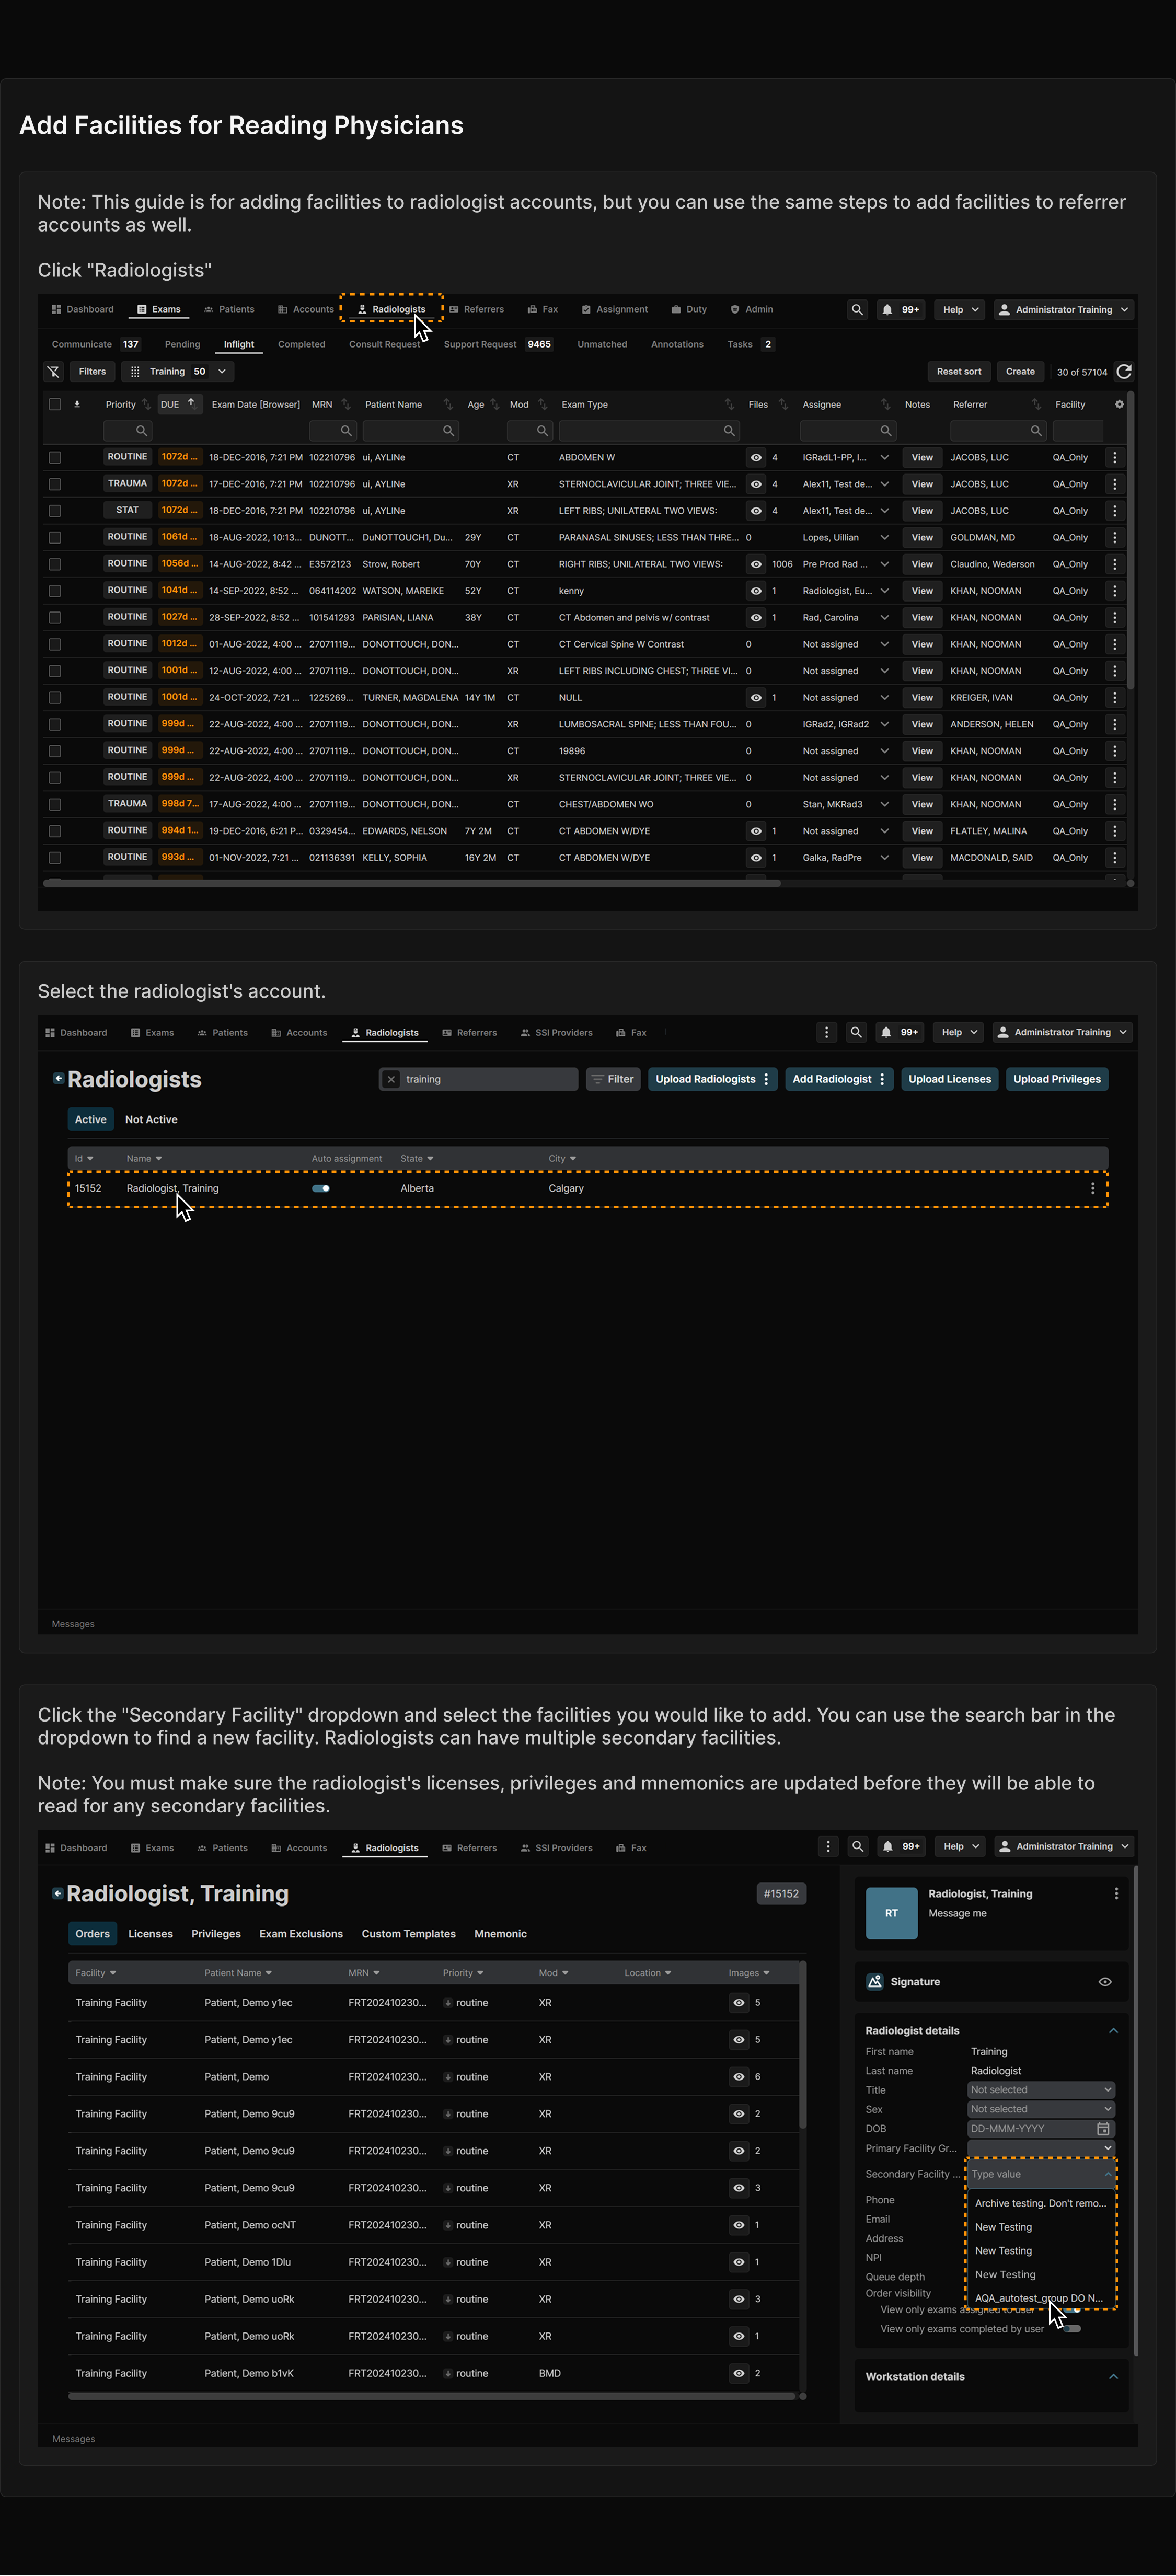This screenshot has width=1176, height=2576.
Task: Click the eye icon for WATSON, MAREIKE exam
Action: click(756, 590)
